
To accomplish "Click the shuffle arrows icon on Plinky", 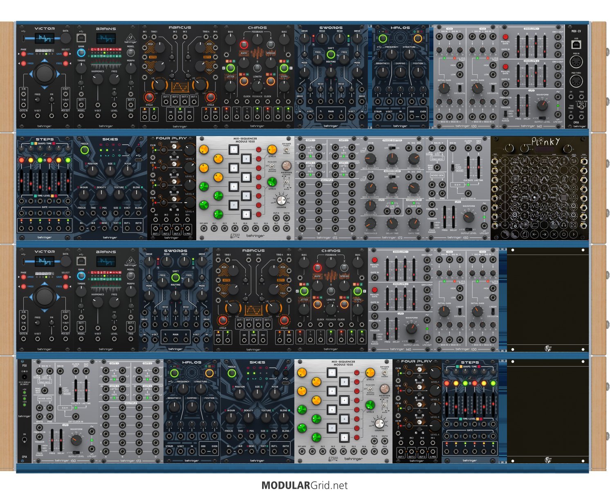I will point(525,188).
